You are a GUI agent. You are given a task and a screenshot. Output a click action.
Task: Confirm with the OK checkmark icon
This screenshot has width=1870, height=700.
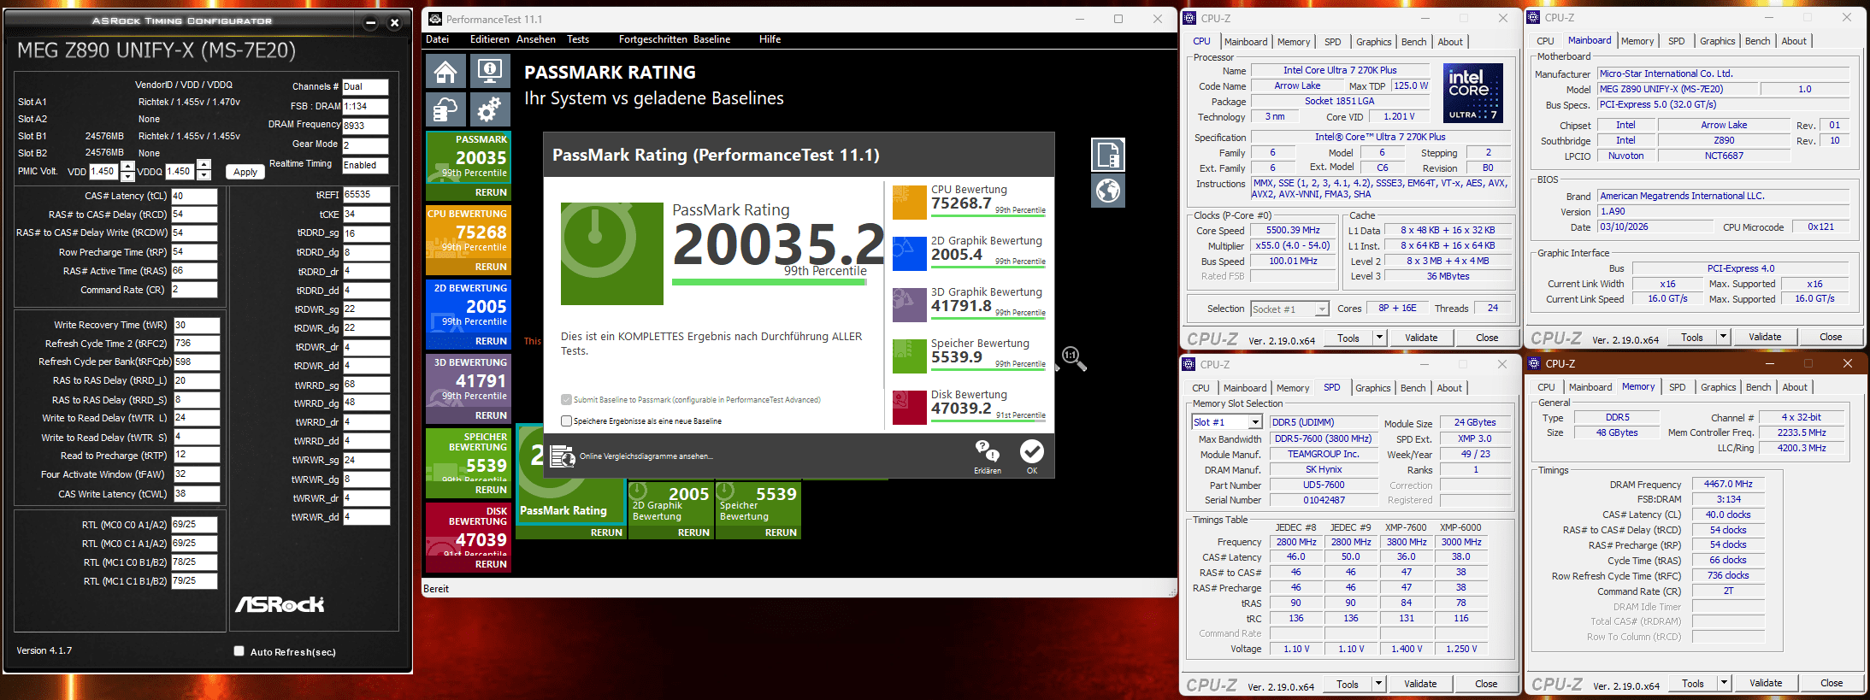tap(1032, 456)
